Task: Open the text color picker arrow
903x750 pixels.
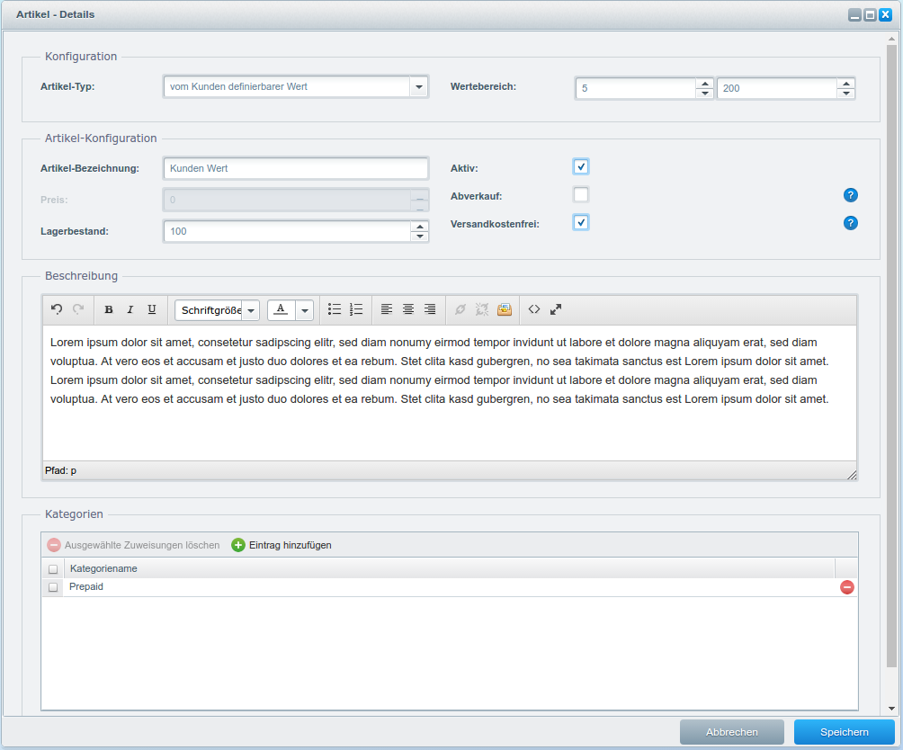Action: 305,310
